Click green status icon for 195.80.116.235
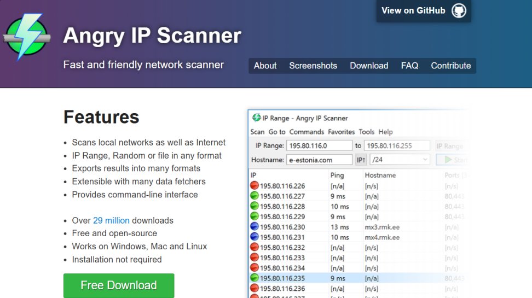This screenshot has width=532, height=298. pos(255,278)
